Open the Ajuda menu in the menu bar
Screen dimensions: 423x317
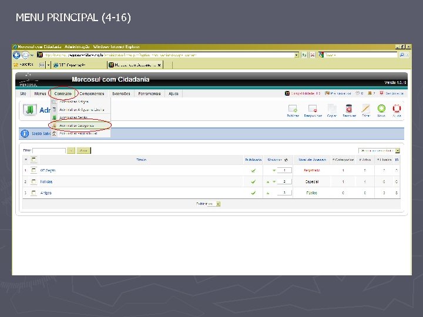[x=173, y=93]
